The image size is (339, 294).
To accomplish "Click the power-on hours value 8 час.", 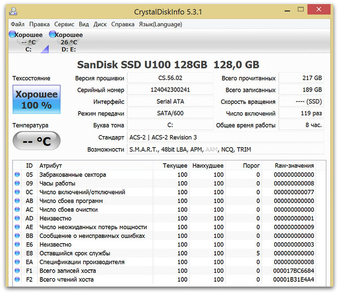I will click(x=301, y=125).
